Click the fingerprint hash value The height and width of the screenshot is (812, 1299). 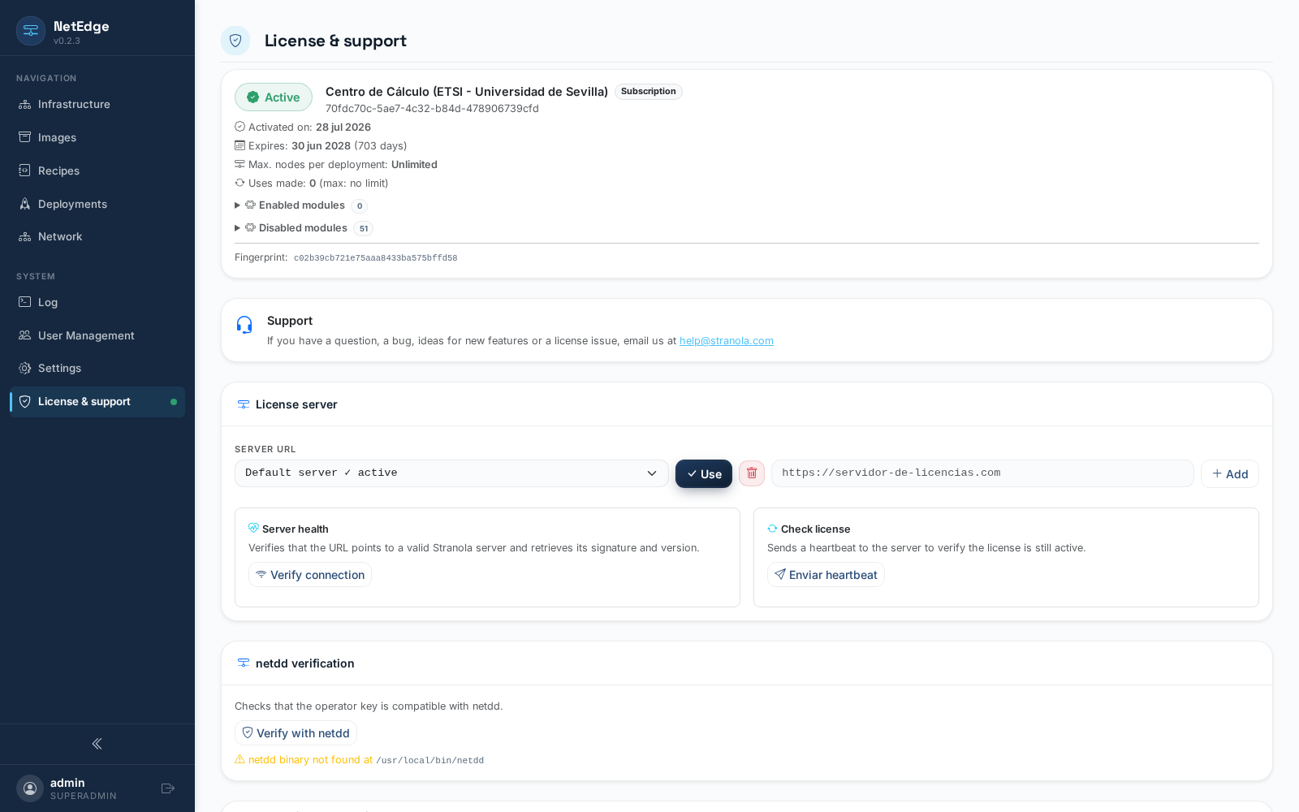pyautogui.click(x=375, y=258)
